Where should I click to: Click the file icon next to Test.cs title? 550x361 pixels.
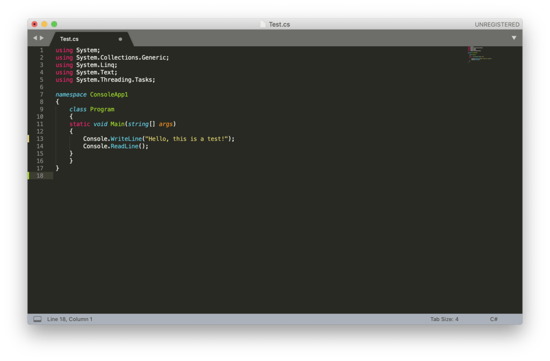coord(262,24)
